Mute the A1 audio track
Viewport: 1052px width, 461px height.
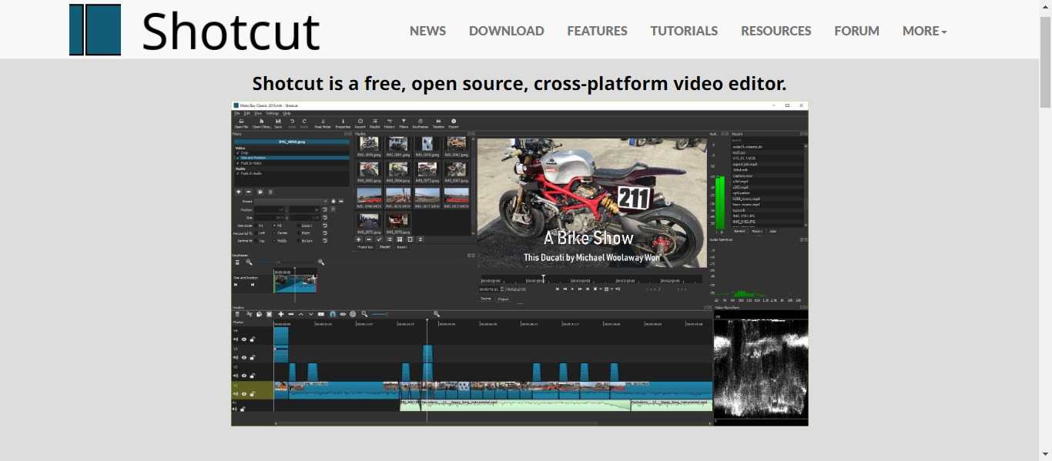[236, 409]
